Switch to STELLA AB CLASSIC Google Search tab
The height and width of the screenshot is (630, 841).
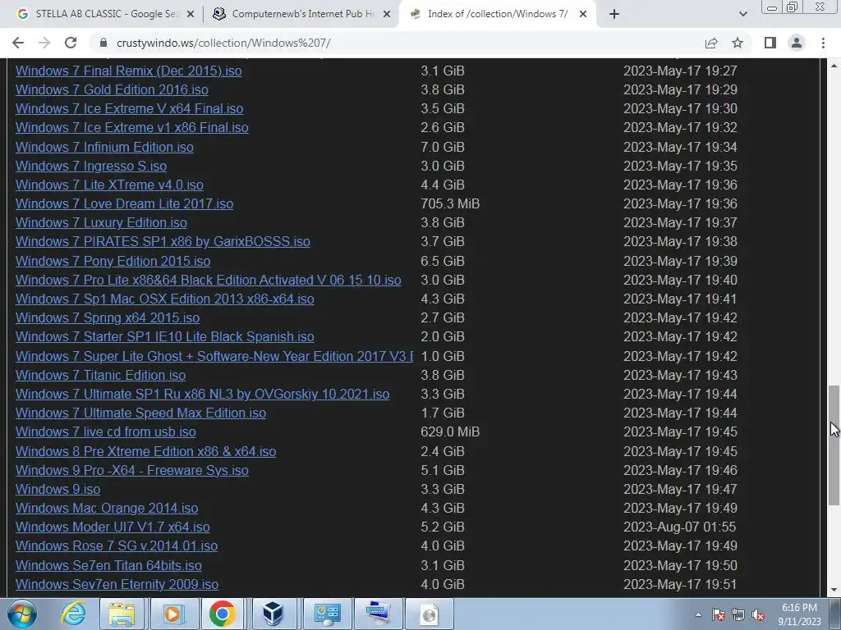pos(105,14)
